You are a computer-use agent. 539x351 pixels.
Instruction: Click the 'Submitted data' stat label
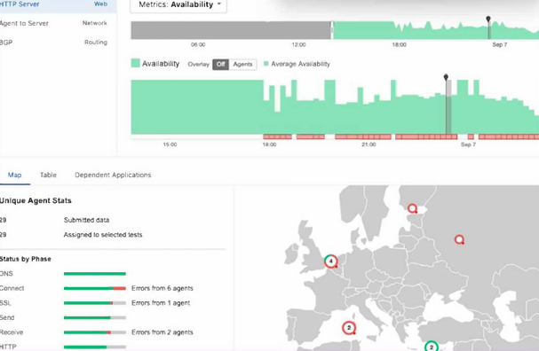86,220
